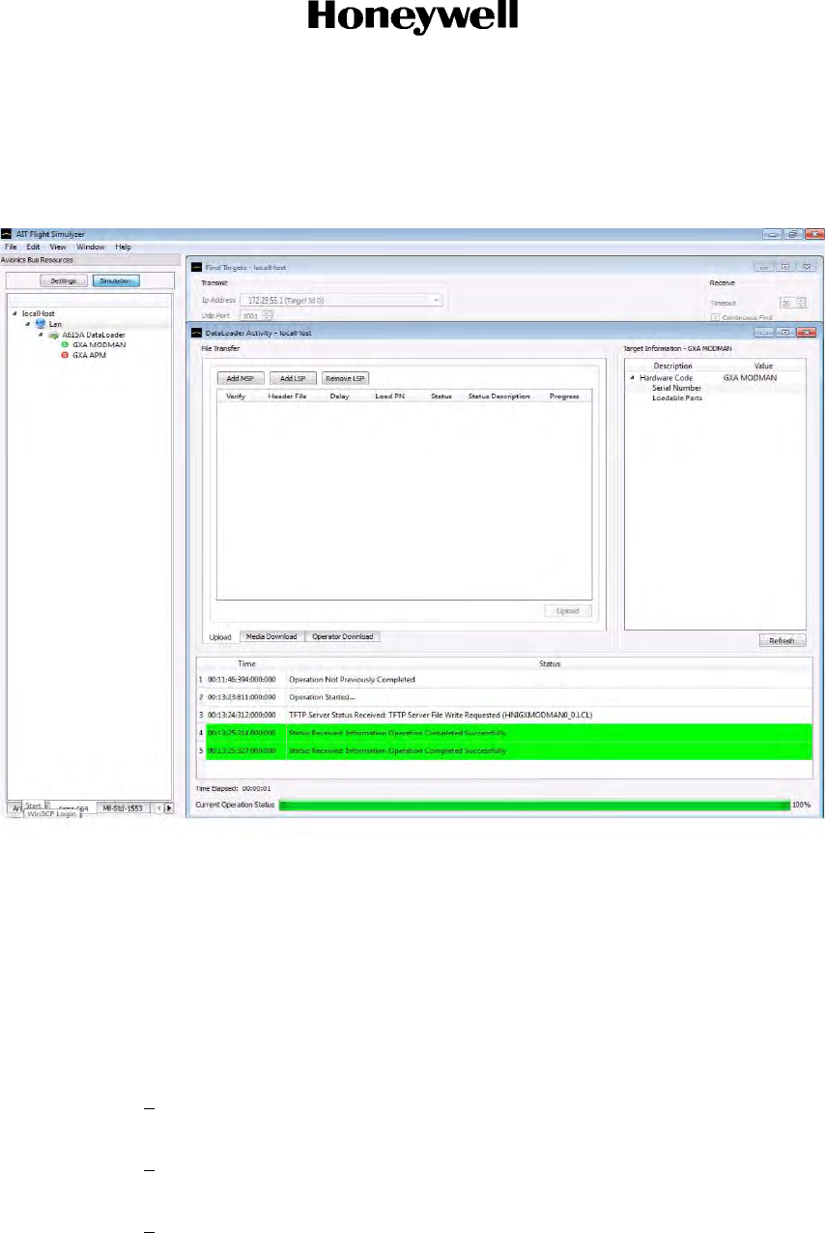Screen dimensions: 826x1233
Task: Close the DataLoader Activity window
Action: pyautogui.click(x=808, y=333)
